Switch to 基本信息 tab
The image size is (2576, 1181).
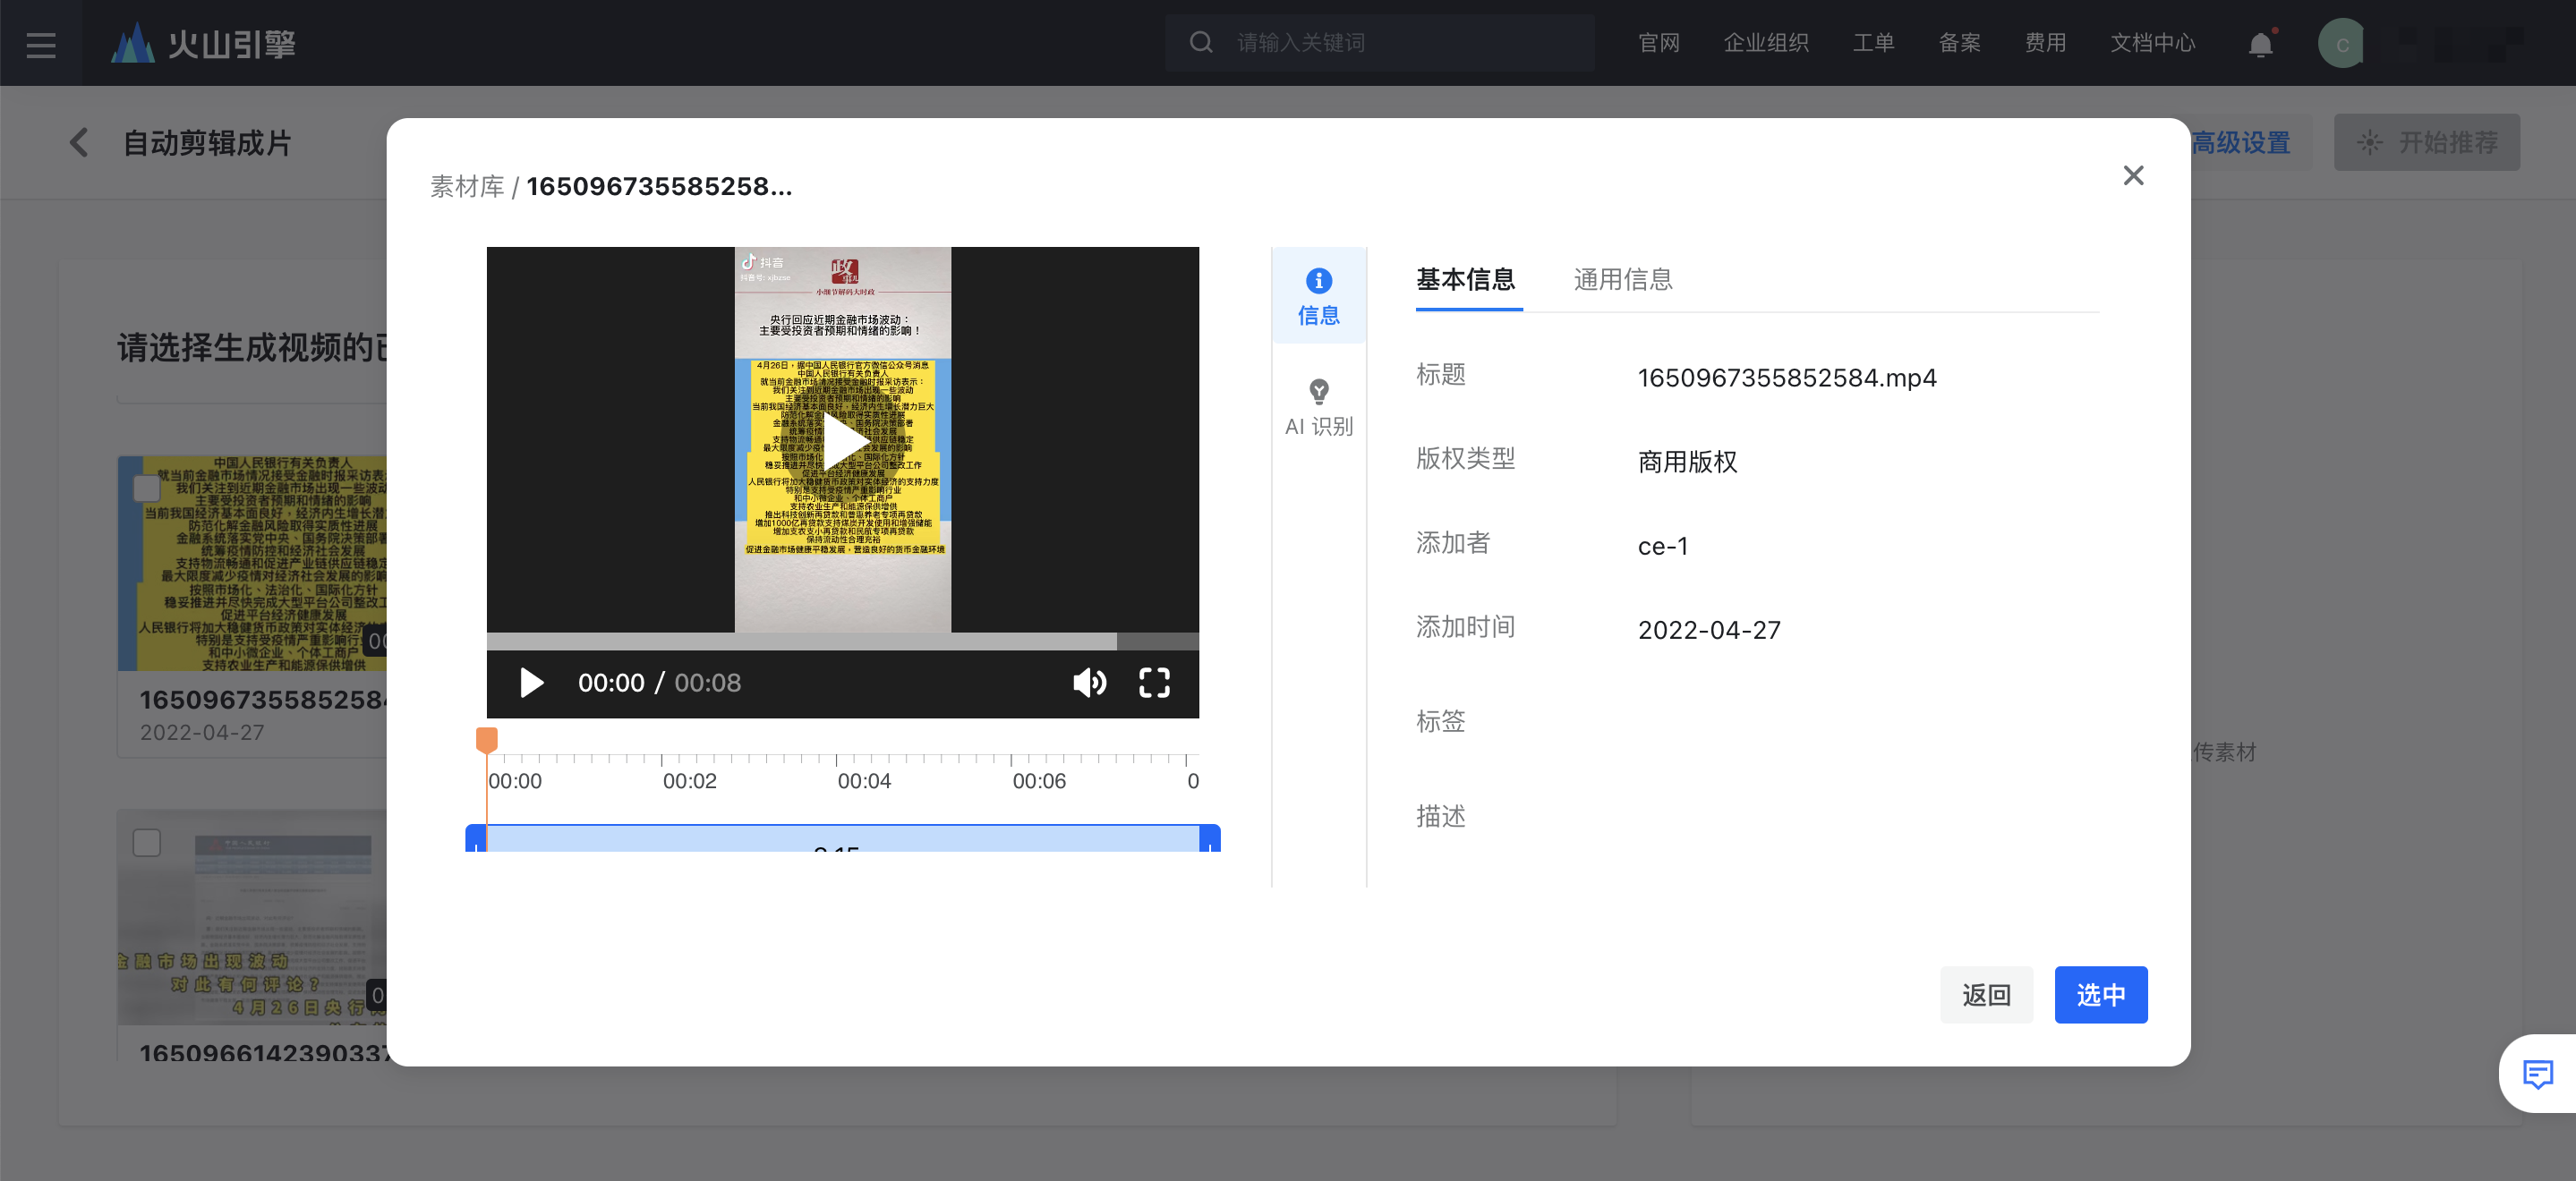coord(1466,279)
